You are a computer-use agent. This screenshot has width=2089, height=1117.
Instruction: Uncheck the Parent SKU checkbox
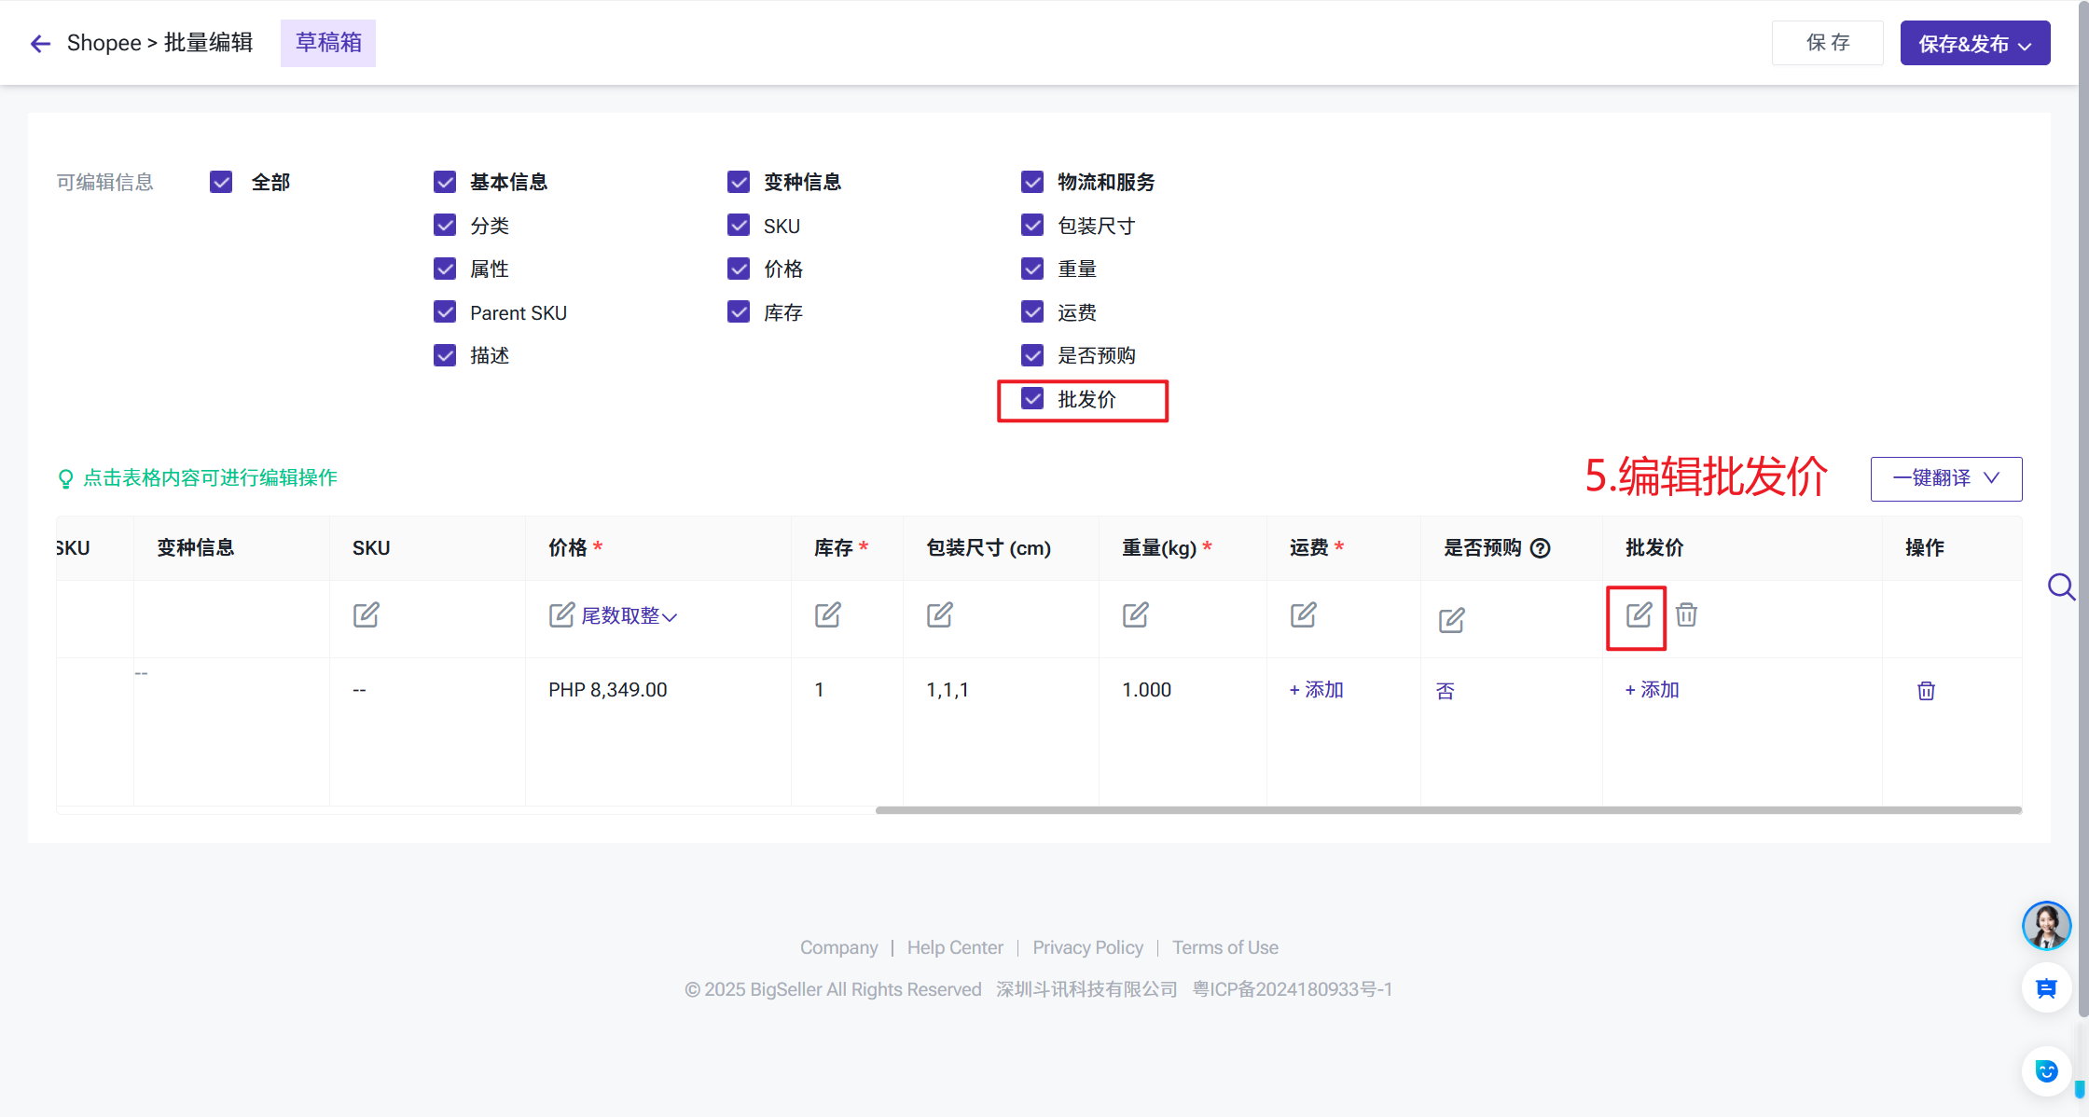point(445,312)
